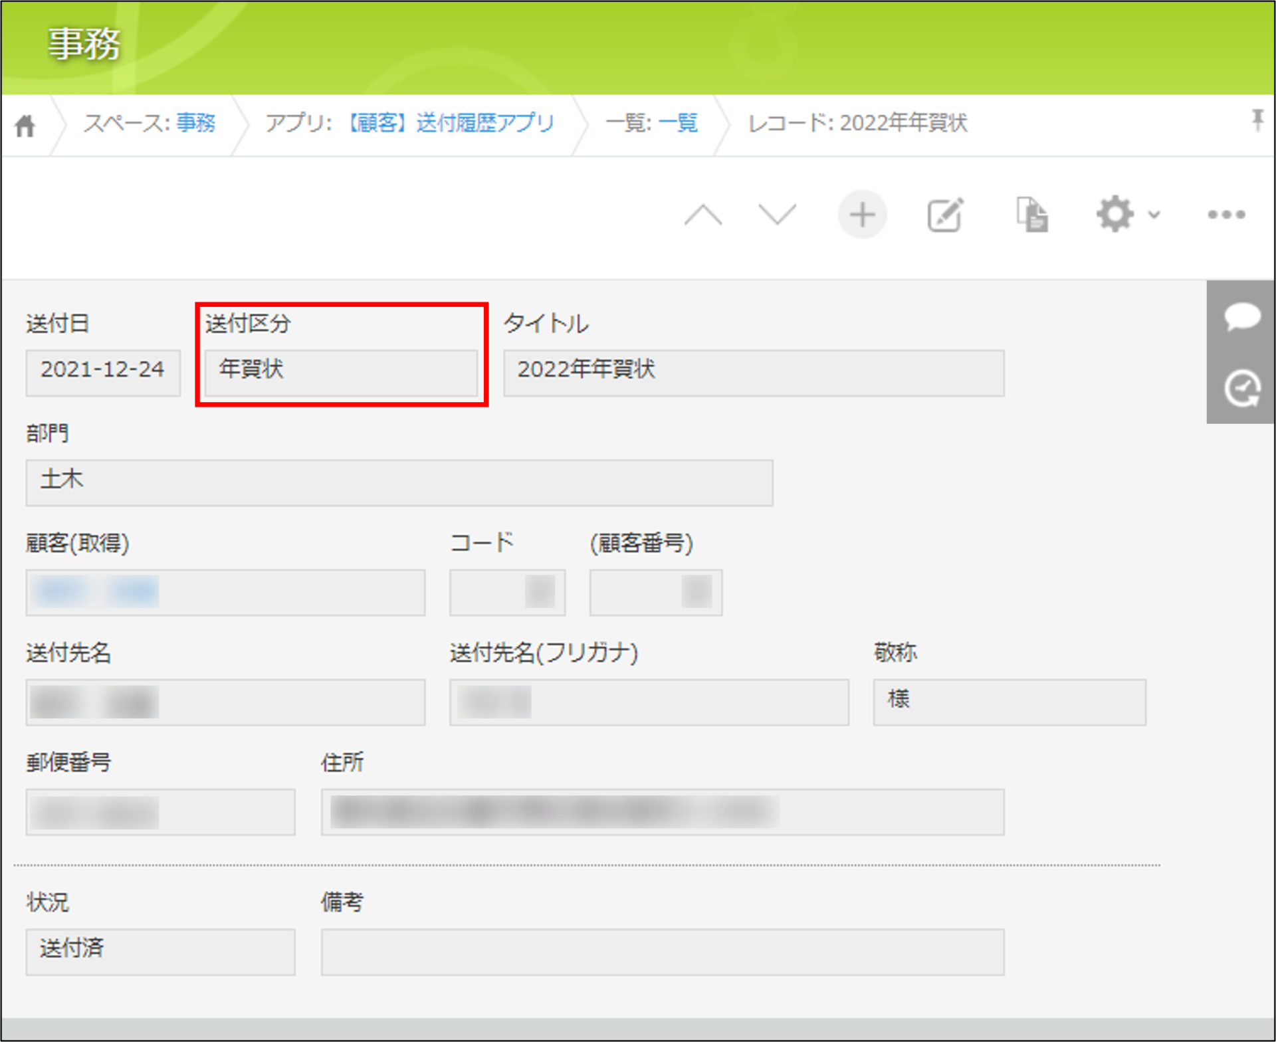Go to previous record with up arrow
Viewport: 1276px width, 1042px height.
(x=703, y=215)
